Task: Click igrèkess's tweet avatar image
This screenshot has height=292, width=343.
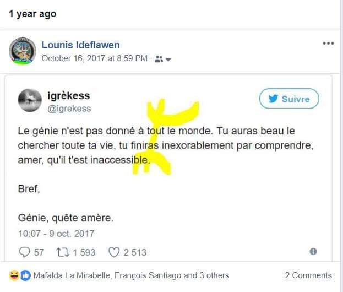Action: (x=30, y=101)
